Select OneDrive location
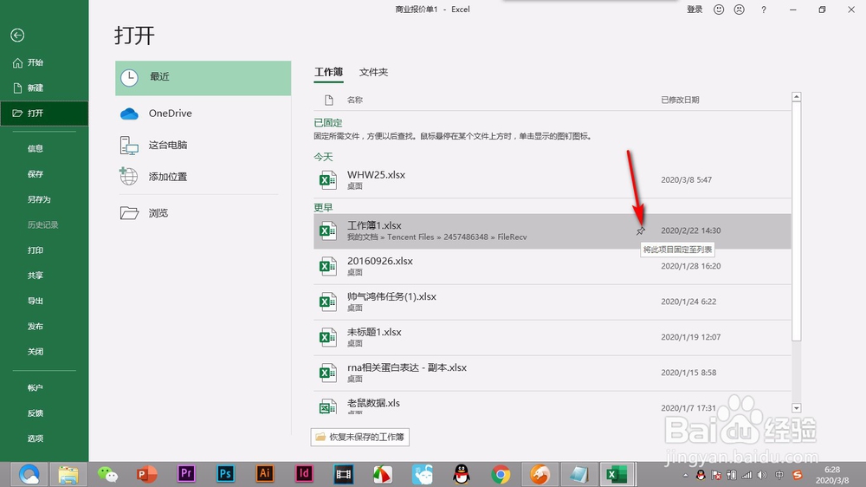The height and width of the screenshot is (487, 866). click(x=203, y=114)
